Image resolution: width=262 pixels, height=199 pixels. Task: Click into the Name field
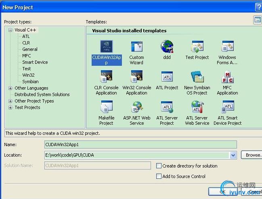coord(140,145)
